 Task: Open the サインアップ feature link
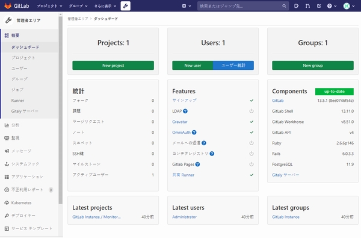(x=185, y=100)
